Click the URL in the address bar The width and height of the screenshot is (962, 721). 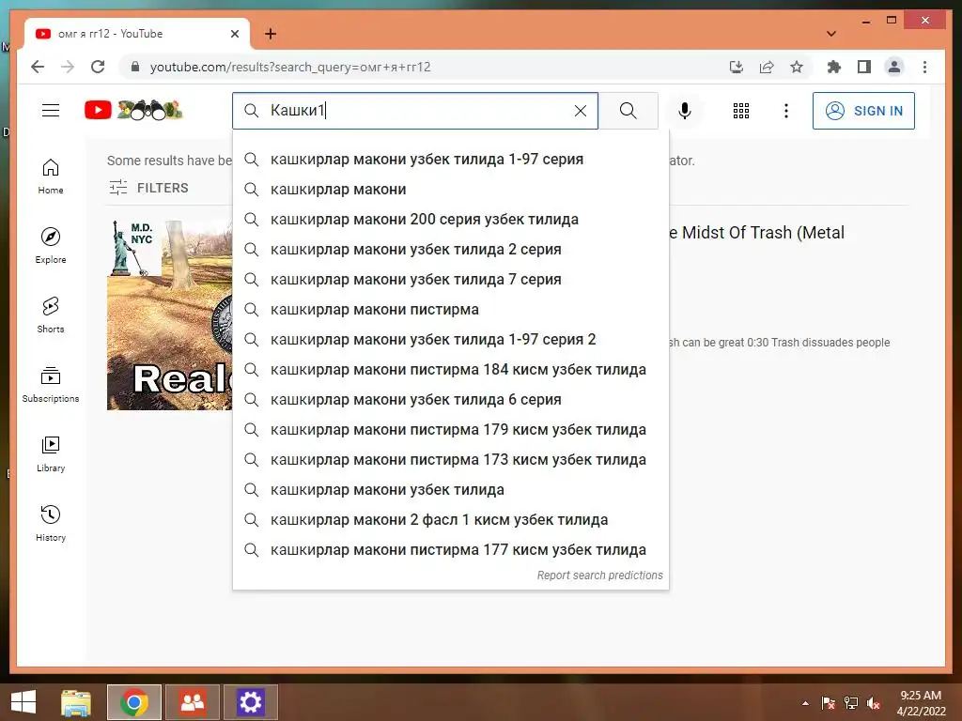point(290,67)
